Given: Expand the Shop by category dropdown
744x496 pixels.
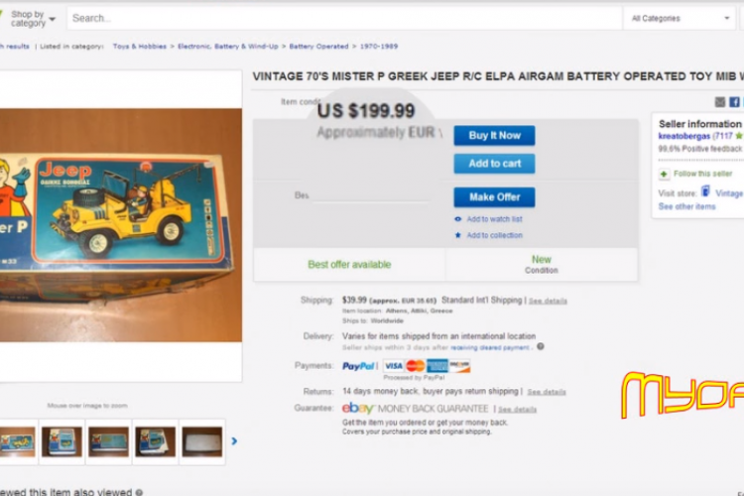Looking at the screenshot, I should click(x=33, y=19).
